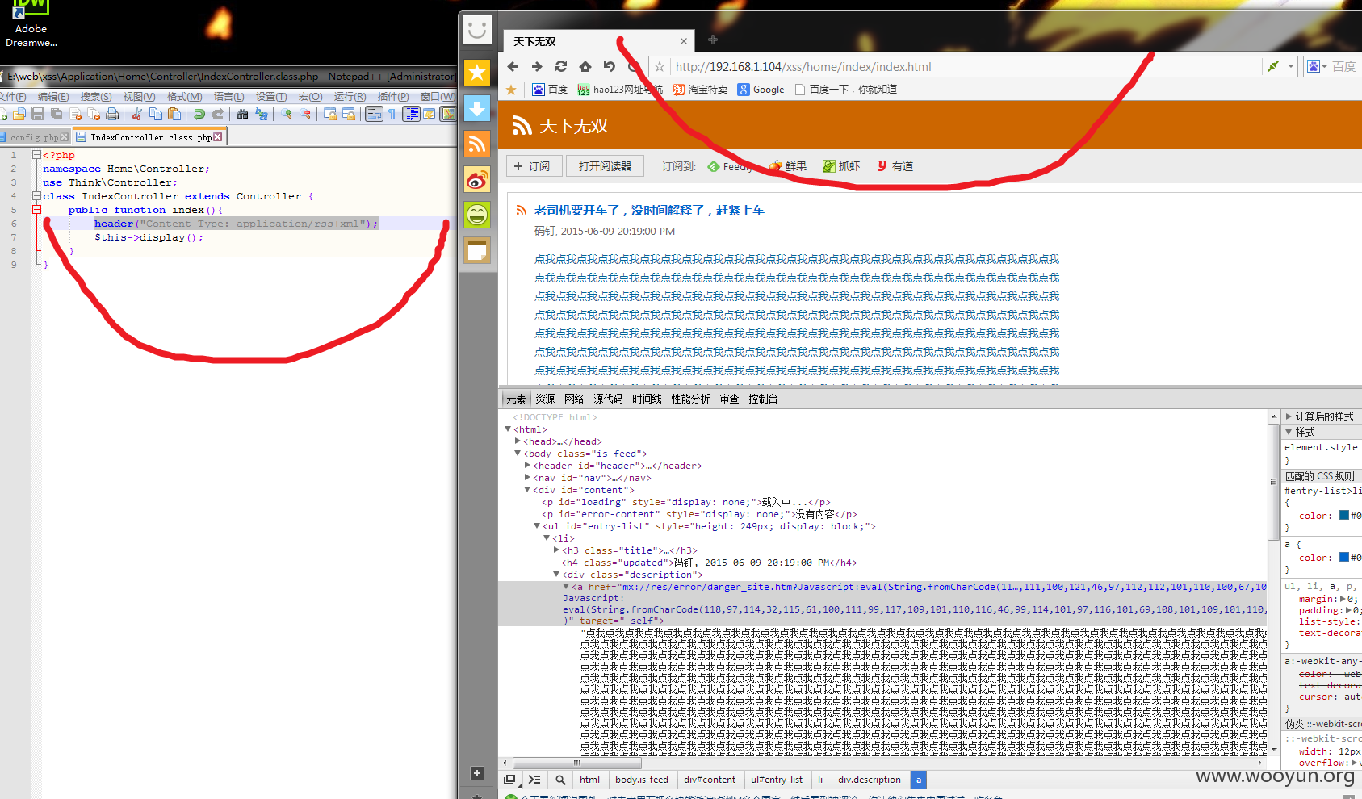The width and height of the screenshot is (1362, 799).
Task: Expand the header id=header node
Action: [527, 466]
